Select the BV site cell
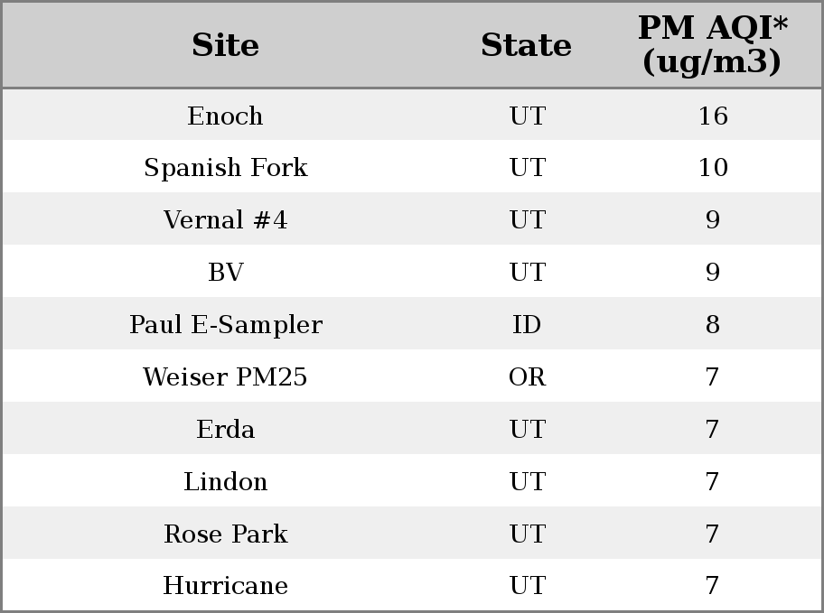This screenshot has height=613, width=824. click(x=226, y=272)
